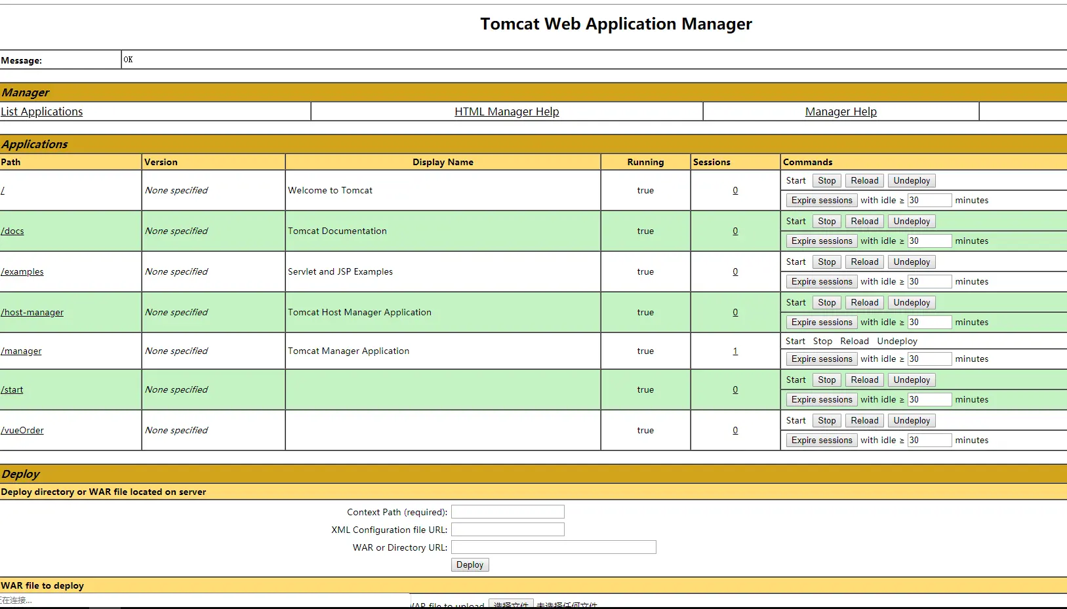1067x609 pixels.
Task: Open sessions count for /vueOrder
Action: pos(735,431)
